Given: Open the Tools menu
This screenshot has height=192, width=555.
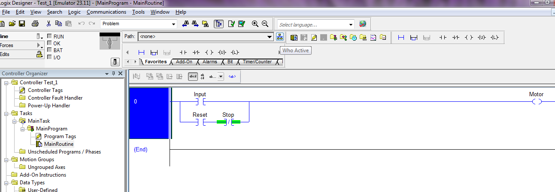Looking at the screenshot, I should click(138, 12).
